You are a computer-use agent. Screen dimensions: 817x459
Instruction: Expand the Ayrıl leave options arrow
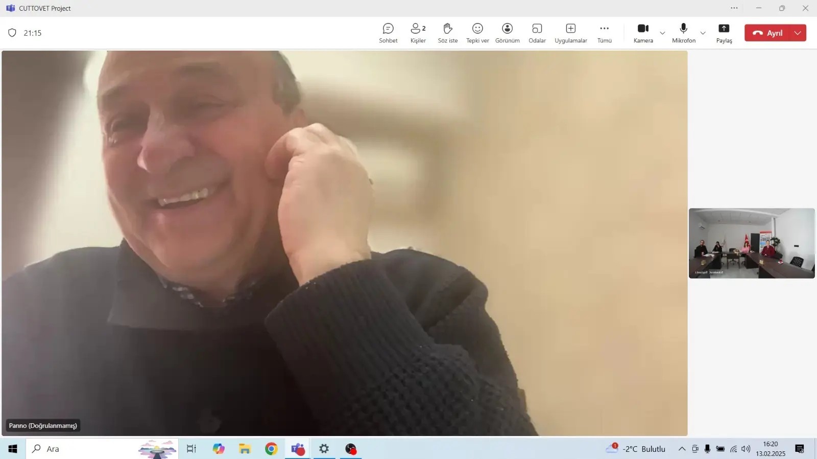[x=798, y=33]
